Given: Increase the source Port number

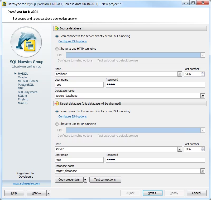Looking at the screenshot, I should click(x=203, y=73).
